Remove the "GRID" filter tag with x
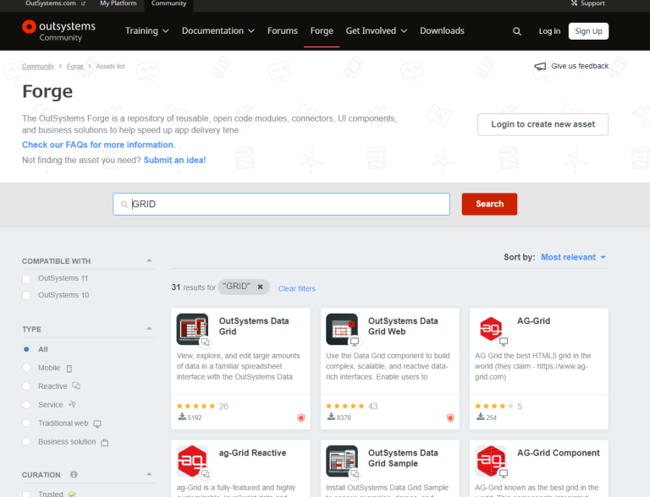The width and height of the screenshot is (650, 497). tap(261, 287)
